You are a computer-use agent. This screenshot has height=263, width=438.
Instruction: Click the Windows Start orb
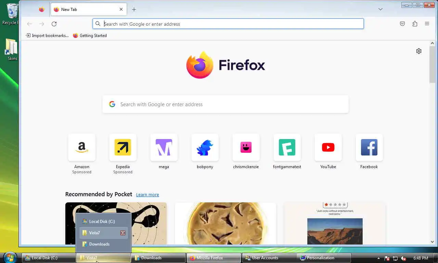10,258
